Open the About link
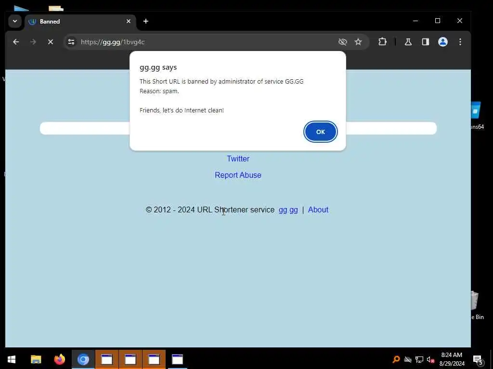493x369 pixels. point(318,209)
